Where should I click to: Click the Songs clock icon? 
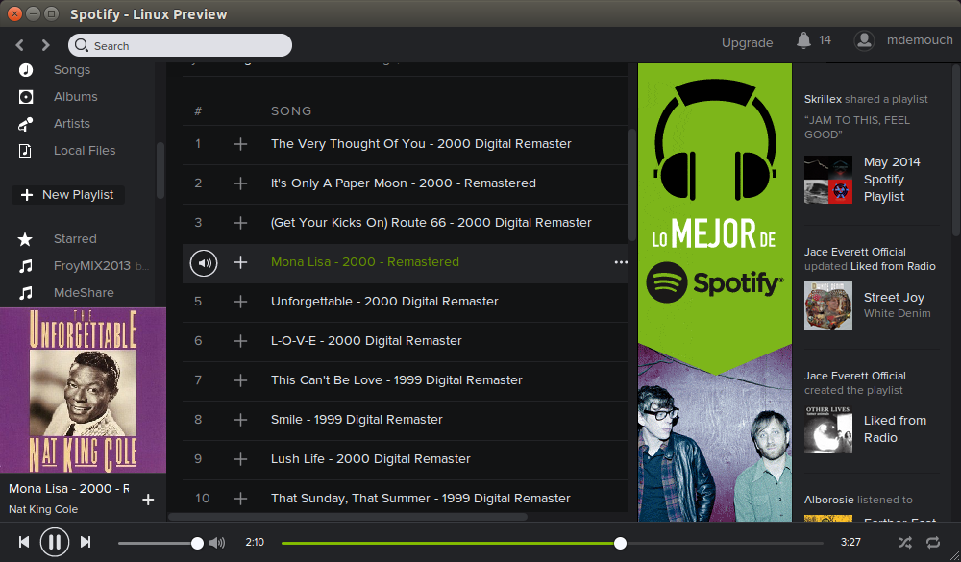tap(26, 70)
